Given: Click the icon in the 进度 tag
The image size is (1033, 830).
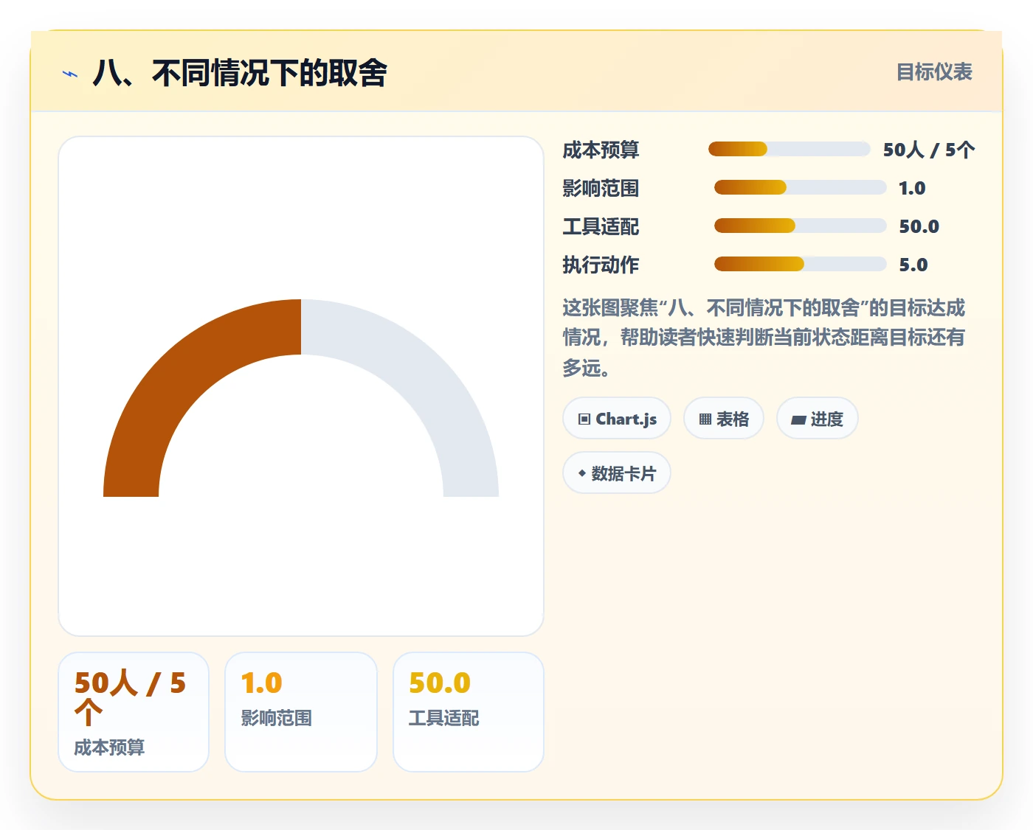Looking at the screenshot, I should (x=798, y=420).
